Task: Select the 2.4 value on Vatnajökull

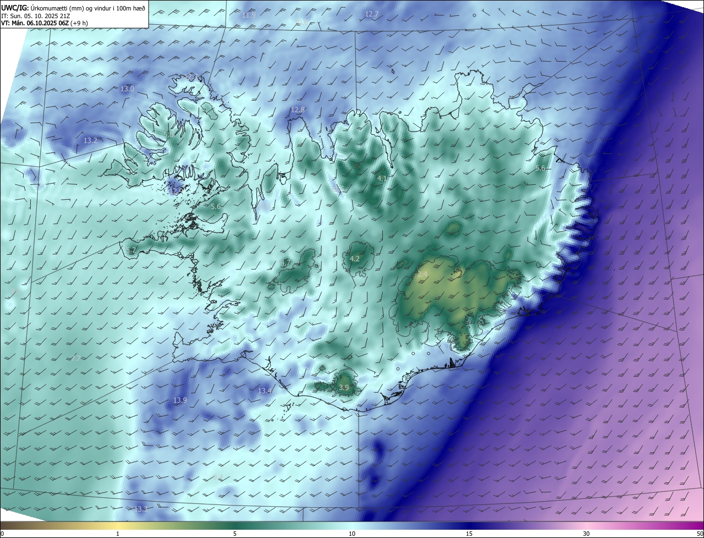Action: (422, 273)
